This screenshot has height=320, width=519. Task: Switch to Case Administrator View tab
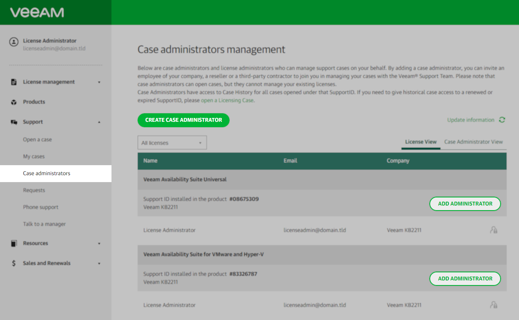click(474, 142)
